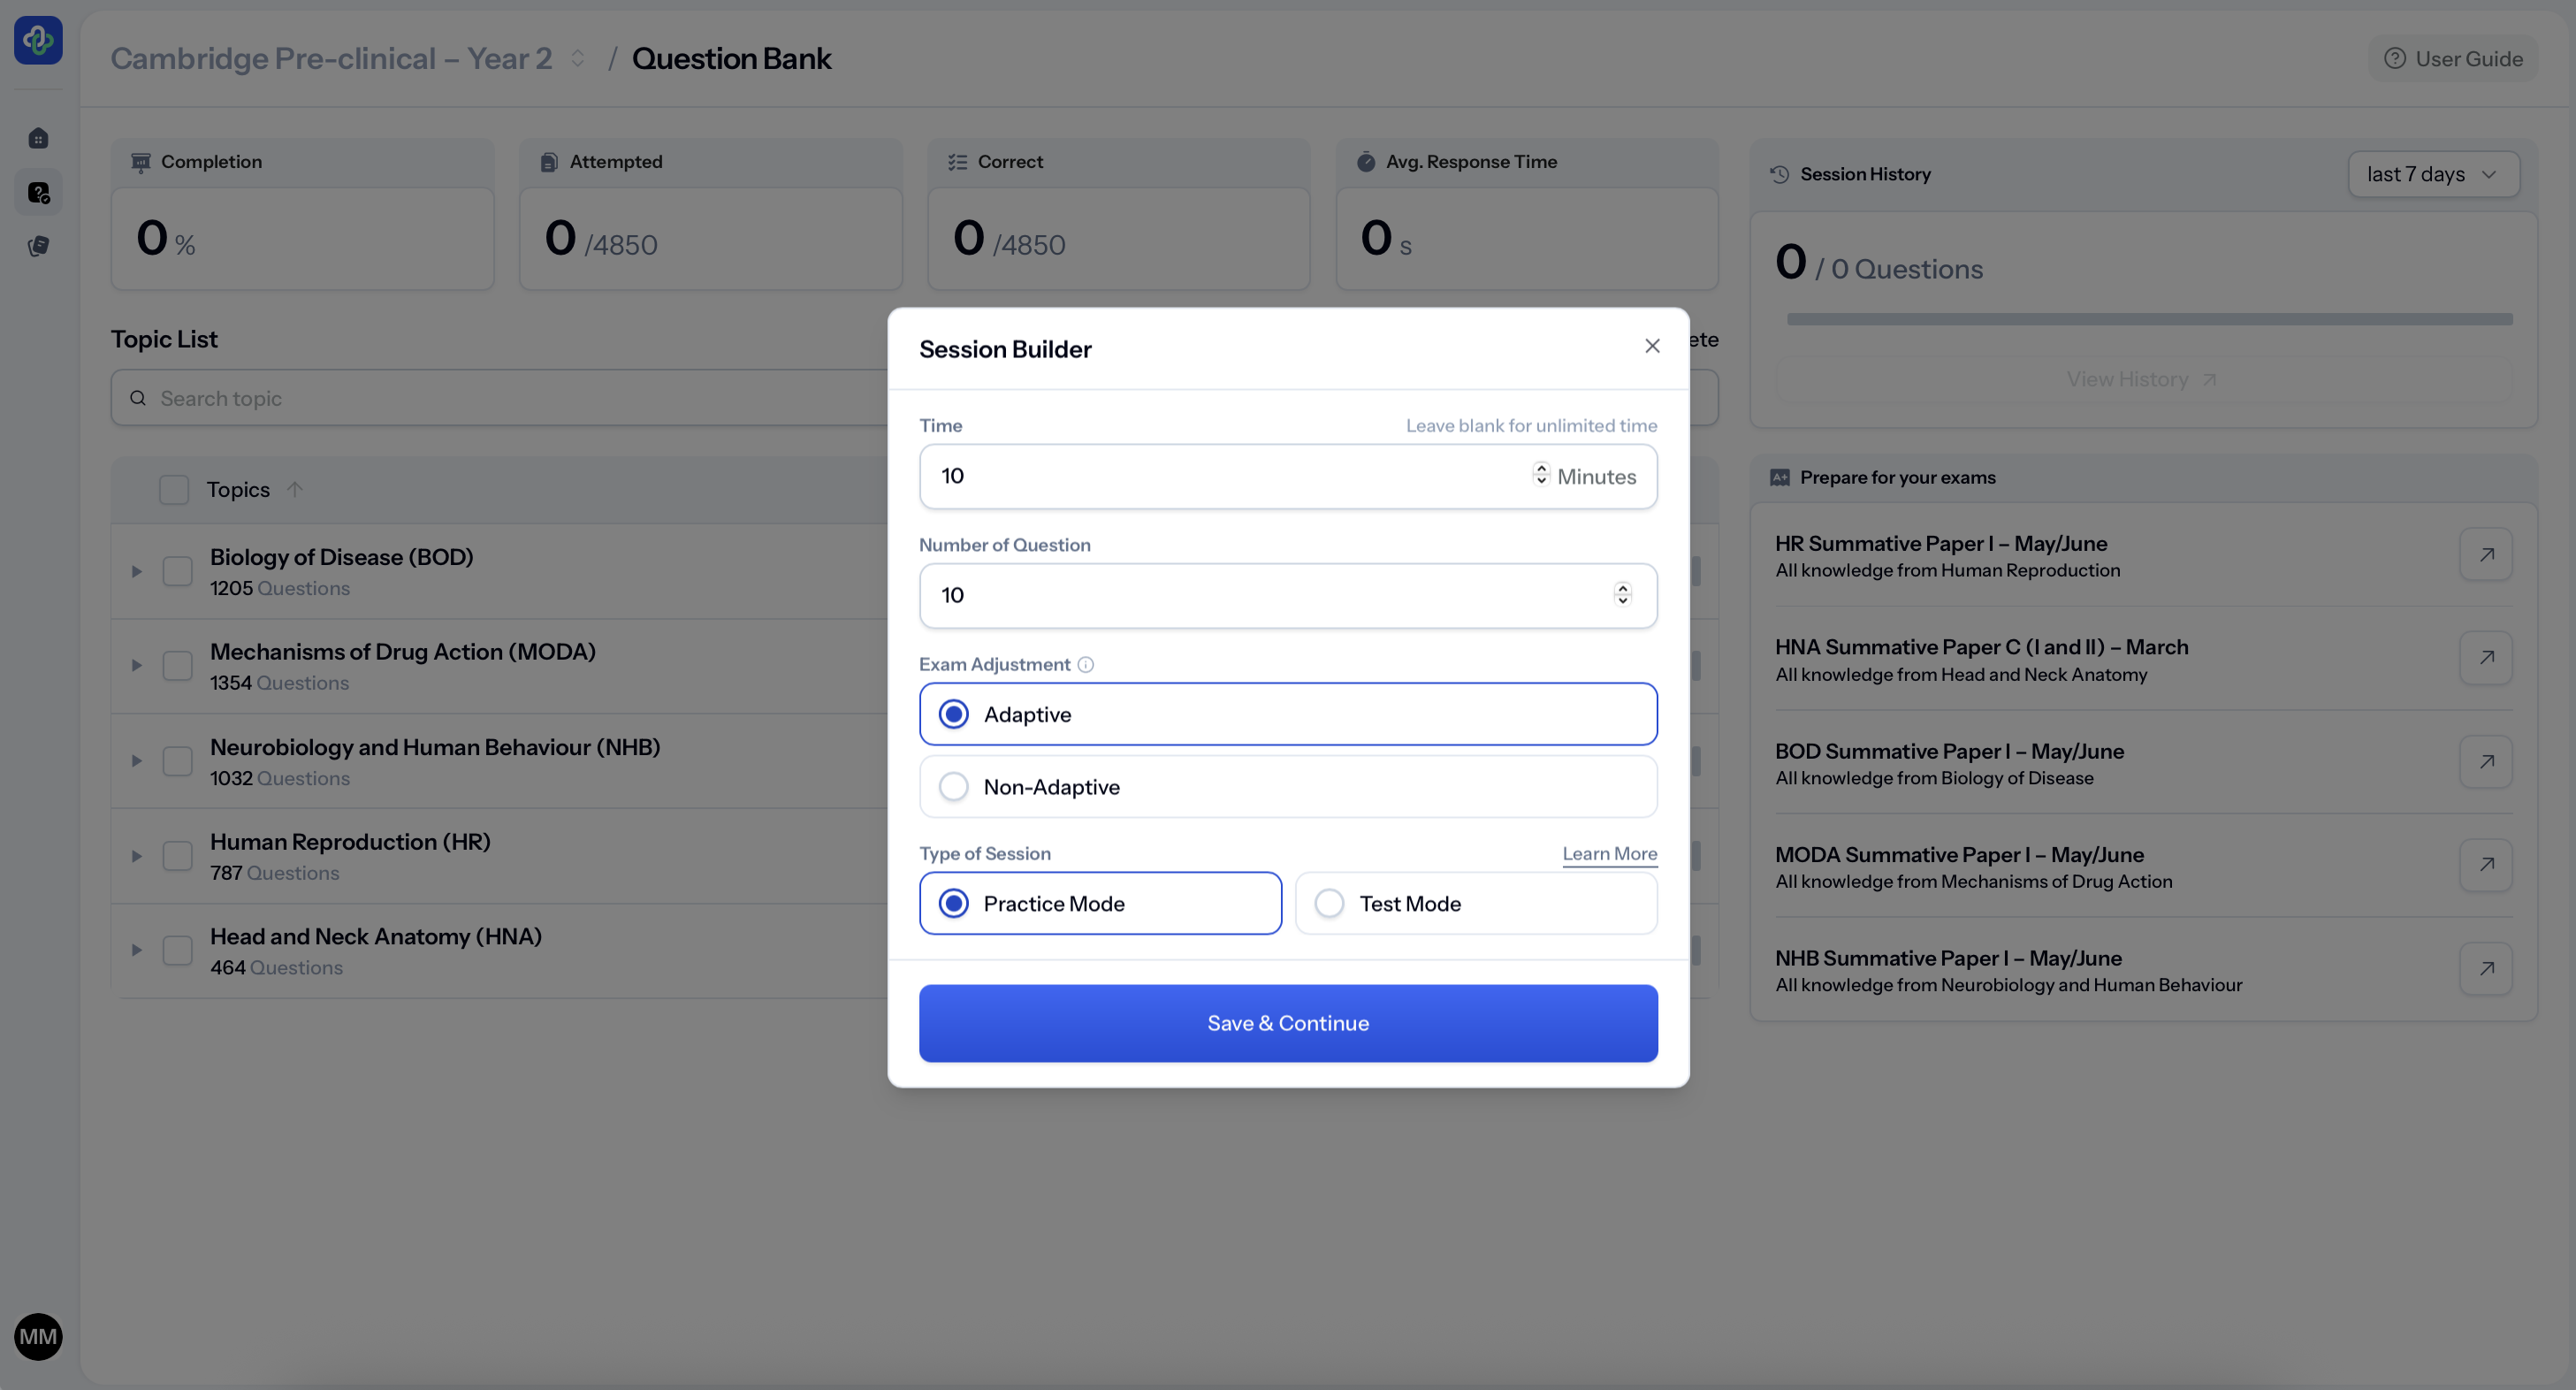Check the Biology of Disease (BOD) checkbox
This screenshot has width=2576, height=1390.
coord(177,571)
